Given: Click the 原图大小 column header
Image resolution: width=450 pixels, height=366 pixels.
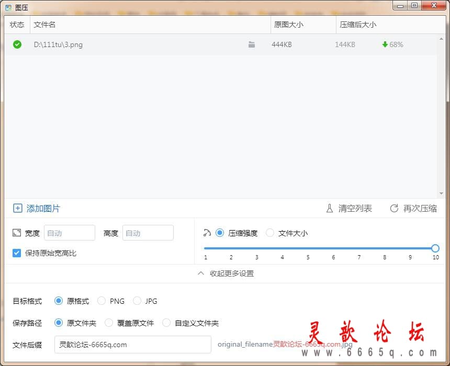Looking at the screenshot, I should tap(303, 25).
